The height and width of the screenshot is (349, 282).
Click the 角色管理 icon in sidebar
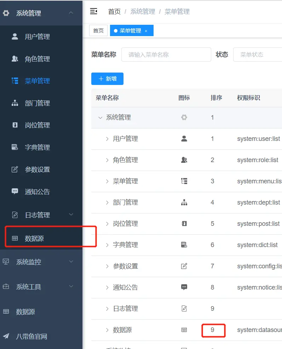(x=15, y=59)
